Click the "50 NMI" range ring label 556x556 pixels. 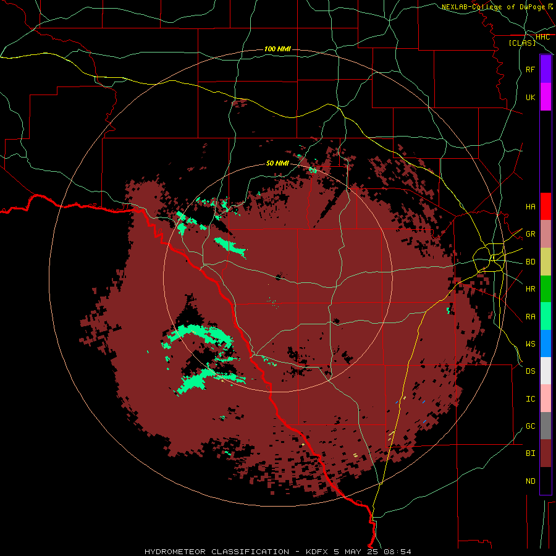pyautogui.click(x=277, y=163)
